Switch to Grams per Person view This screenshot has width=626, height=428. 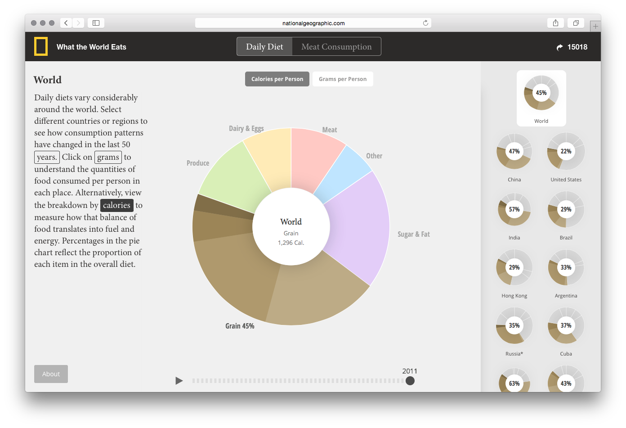tap(343, 79)
